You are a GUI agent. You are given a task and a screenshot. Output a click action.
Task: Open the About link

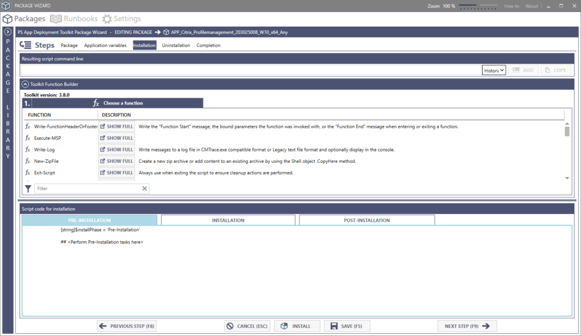531,6
